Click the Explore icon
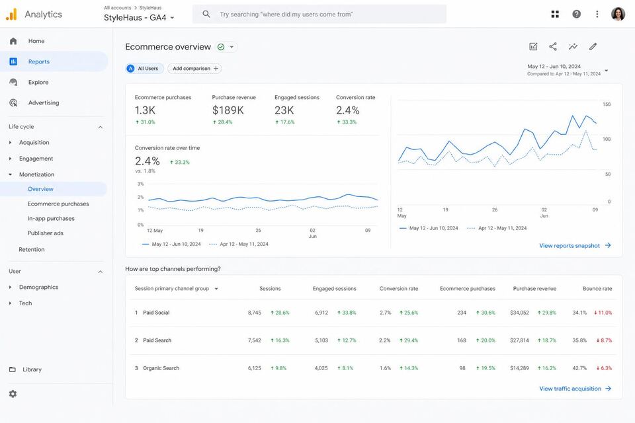This screenshot has height=423, width=635. [x=13, y=82]
